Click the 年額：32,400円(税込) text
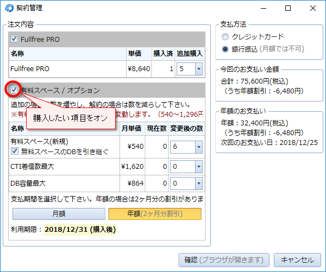This screenshot has width=326, height=272. (254, 123)
